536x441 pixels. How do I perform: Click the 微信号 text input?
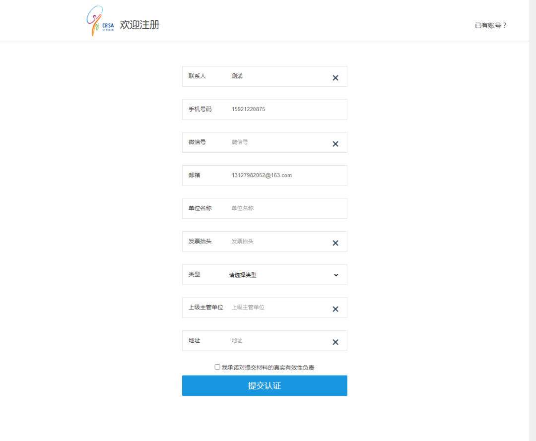click(x=278, y=142)
